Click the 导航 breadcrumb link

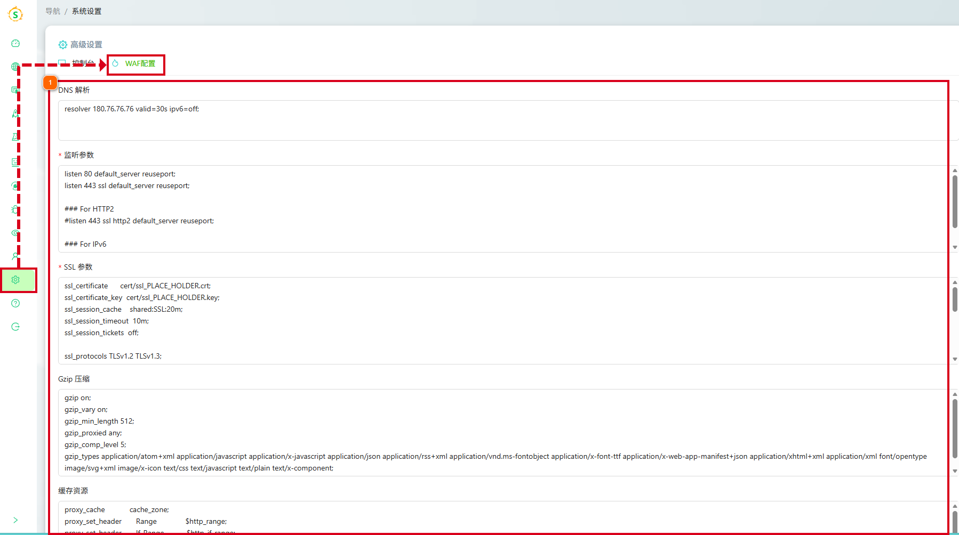53,11
